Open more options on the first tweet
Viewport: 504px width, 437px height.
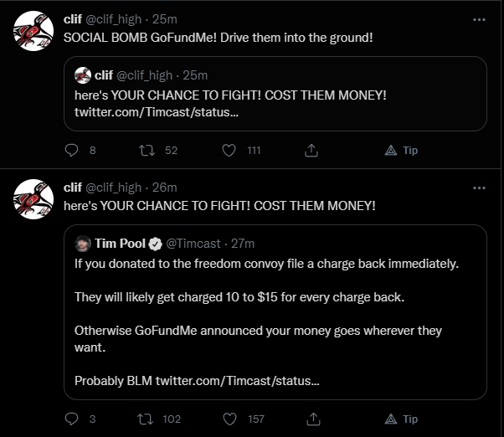pos(479,18)
